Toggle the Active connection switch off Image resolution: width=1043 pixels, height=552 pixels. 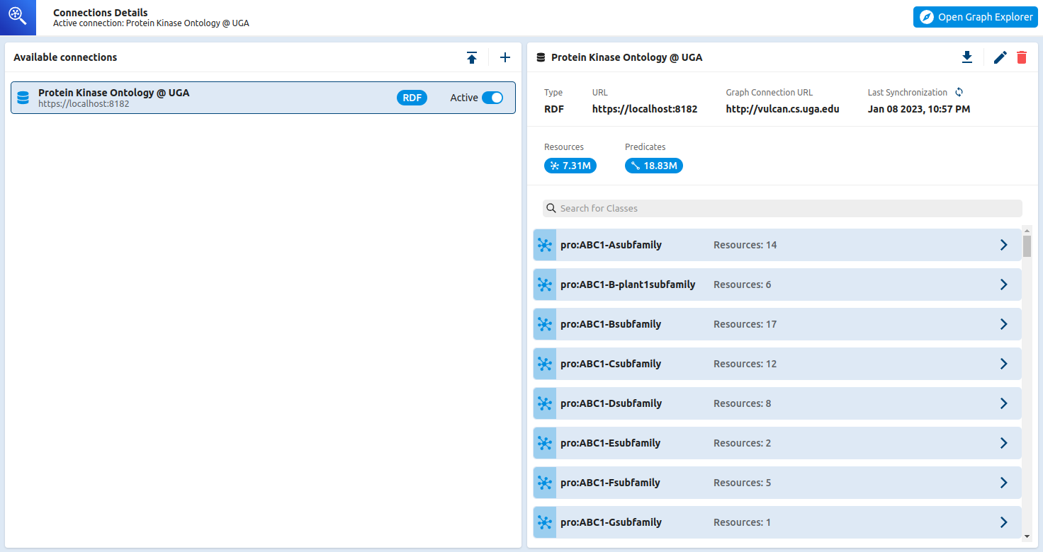point(492,98)
